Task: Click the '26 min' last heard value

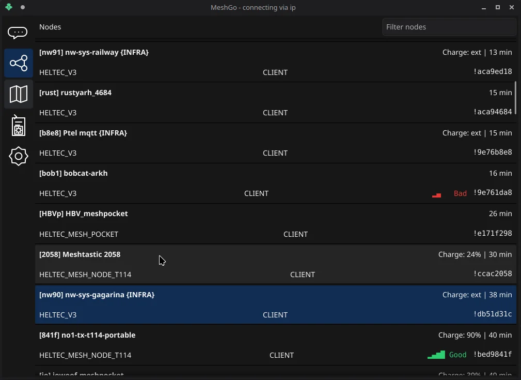Action: click(500, 214)
